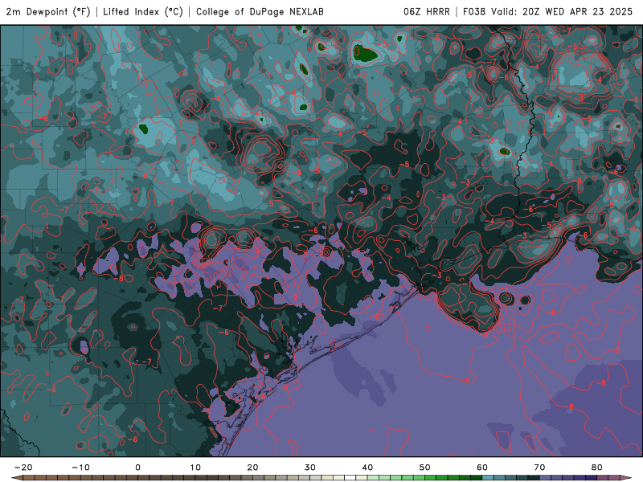
Task: Click the right arrow end of the colorbar
Action: click(626, 478)
